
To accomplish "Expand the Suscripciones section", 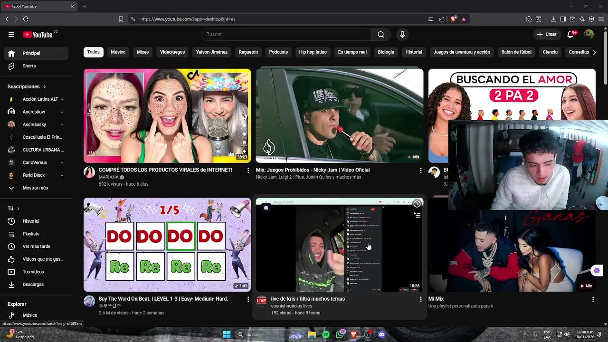I will [x=27, y=86].
